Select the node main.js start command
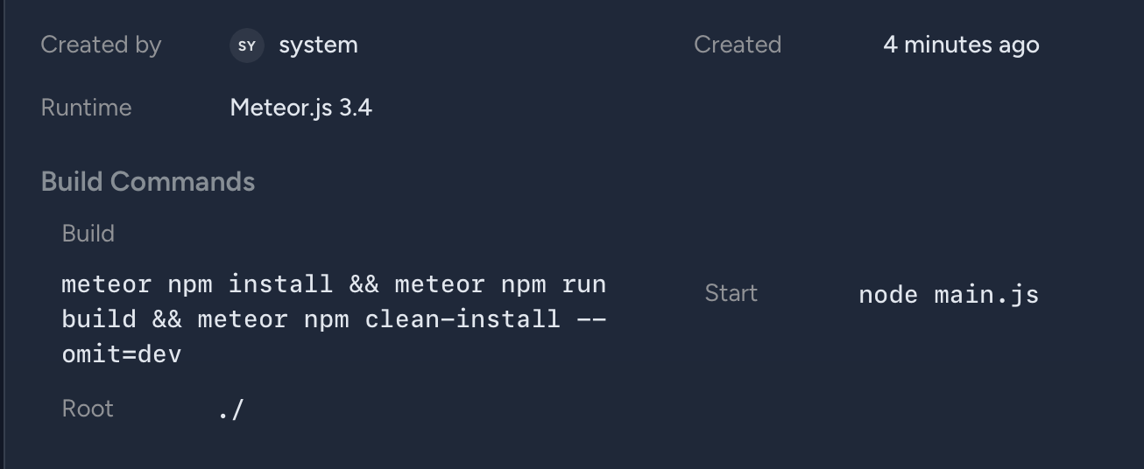Viewport: 1144px width, 469px height. pyautogui.click(x=948, y=294)
